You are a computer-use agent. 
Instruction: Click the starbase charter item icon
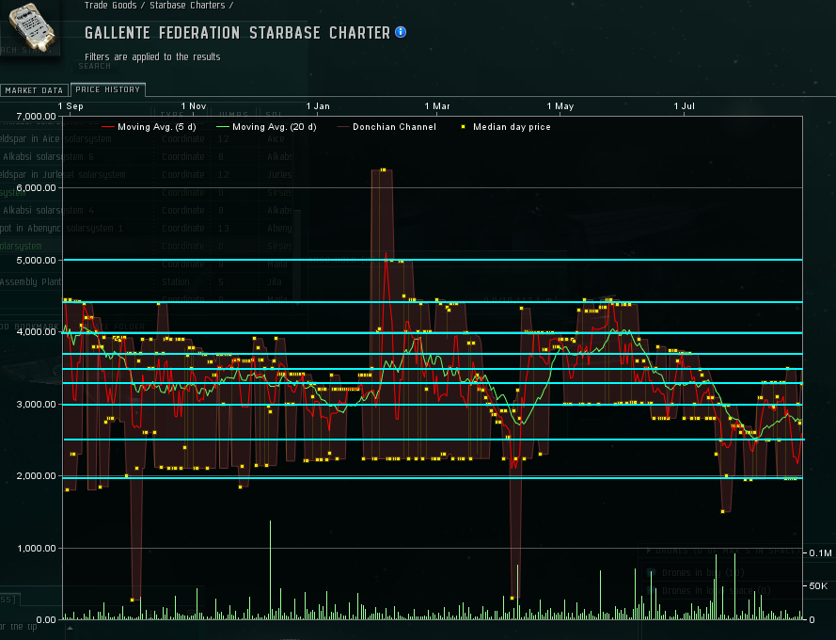[x=32, y=26]
